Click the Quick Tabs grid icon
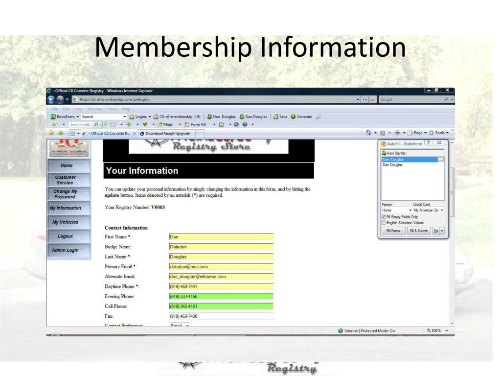Screen dimensions: 501x376 pyautogui.click(x=72, y=133)
